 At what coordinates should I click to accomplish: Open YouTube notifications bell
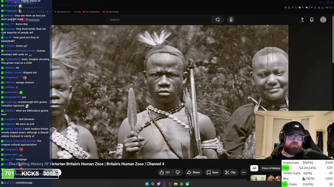point(312,20)
